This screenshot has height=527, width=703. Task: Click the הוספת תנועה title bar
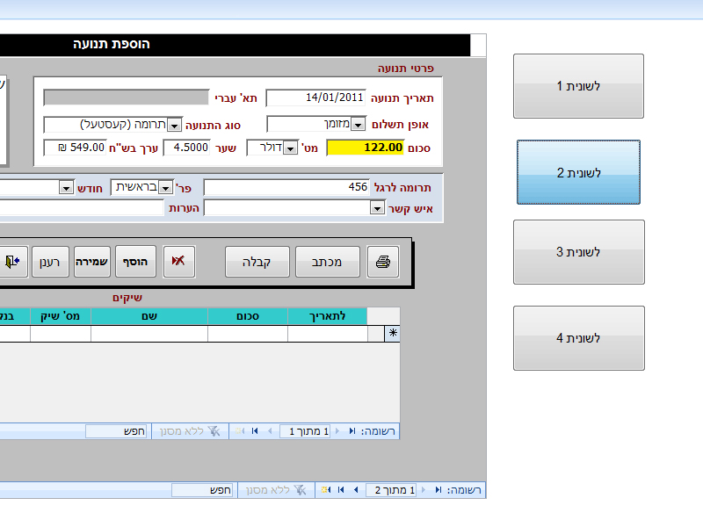[235, 45]
